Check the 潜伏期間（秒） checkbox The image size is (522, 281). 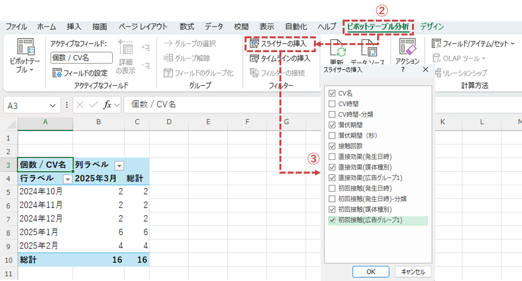pos(332,136)
